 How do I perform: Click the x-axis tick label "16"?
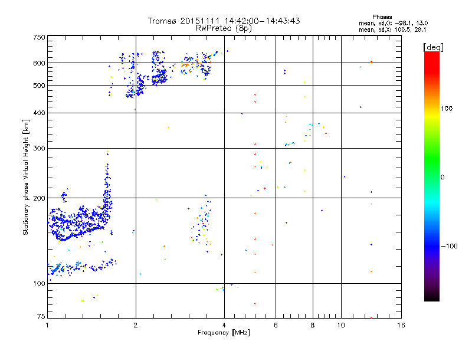coord(401,325)
